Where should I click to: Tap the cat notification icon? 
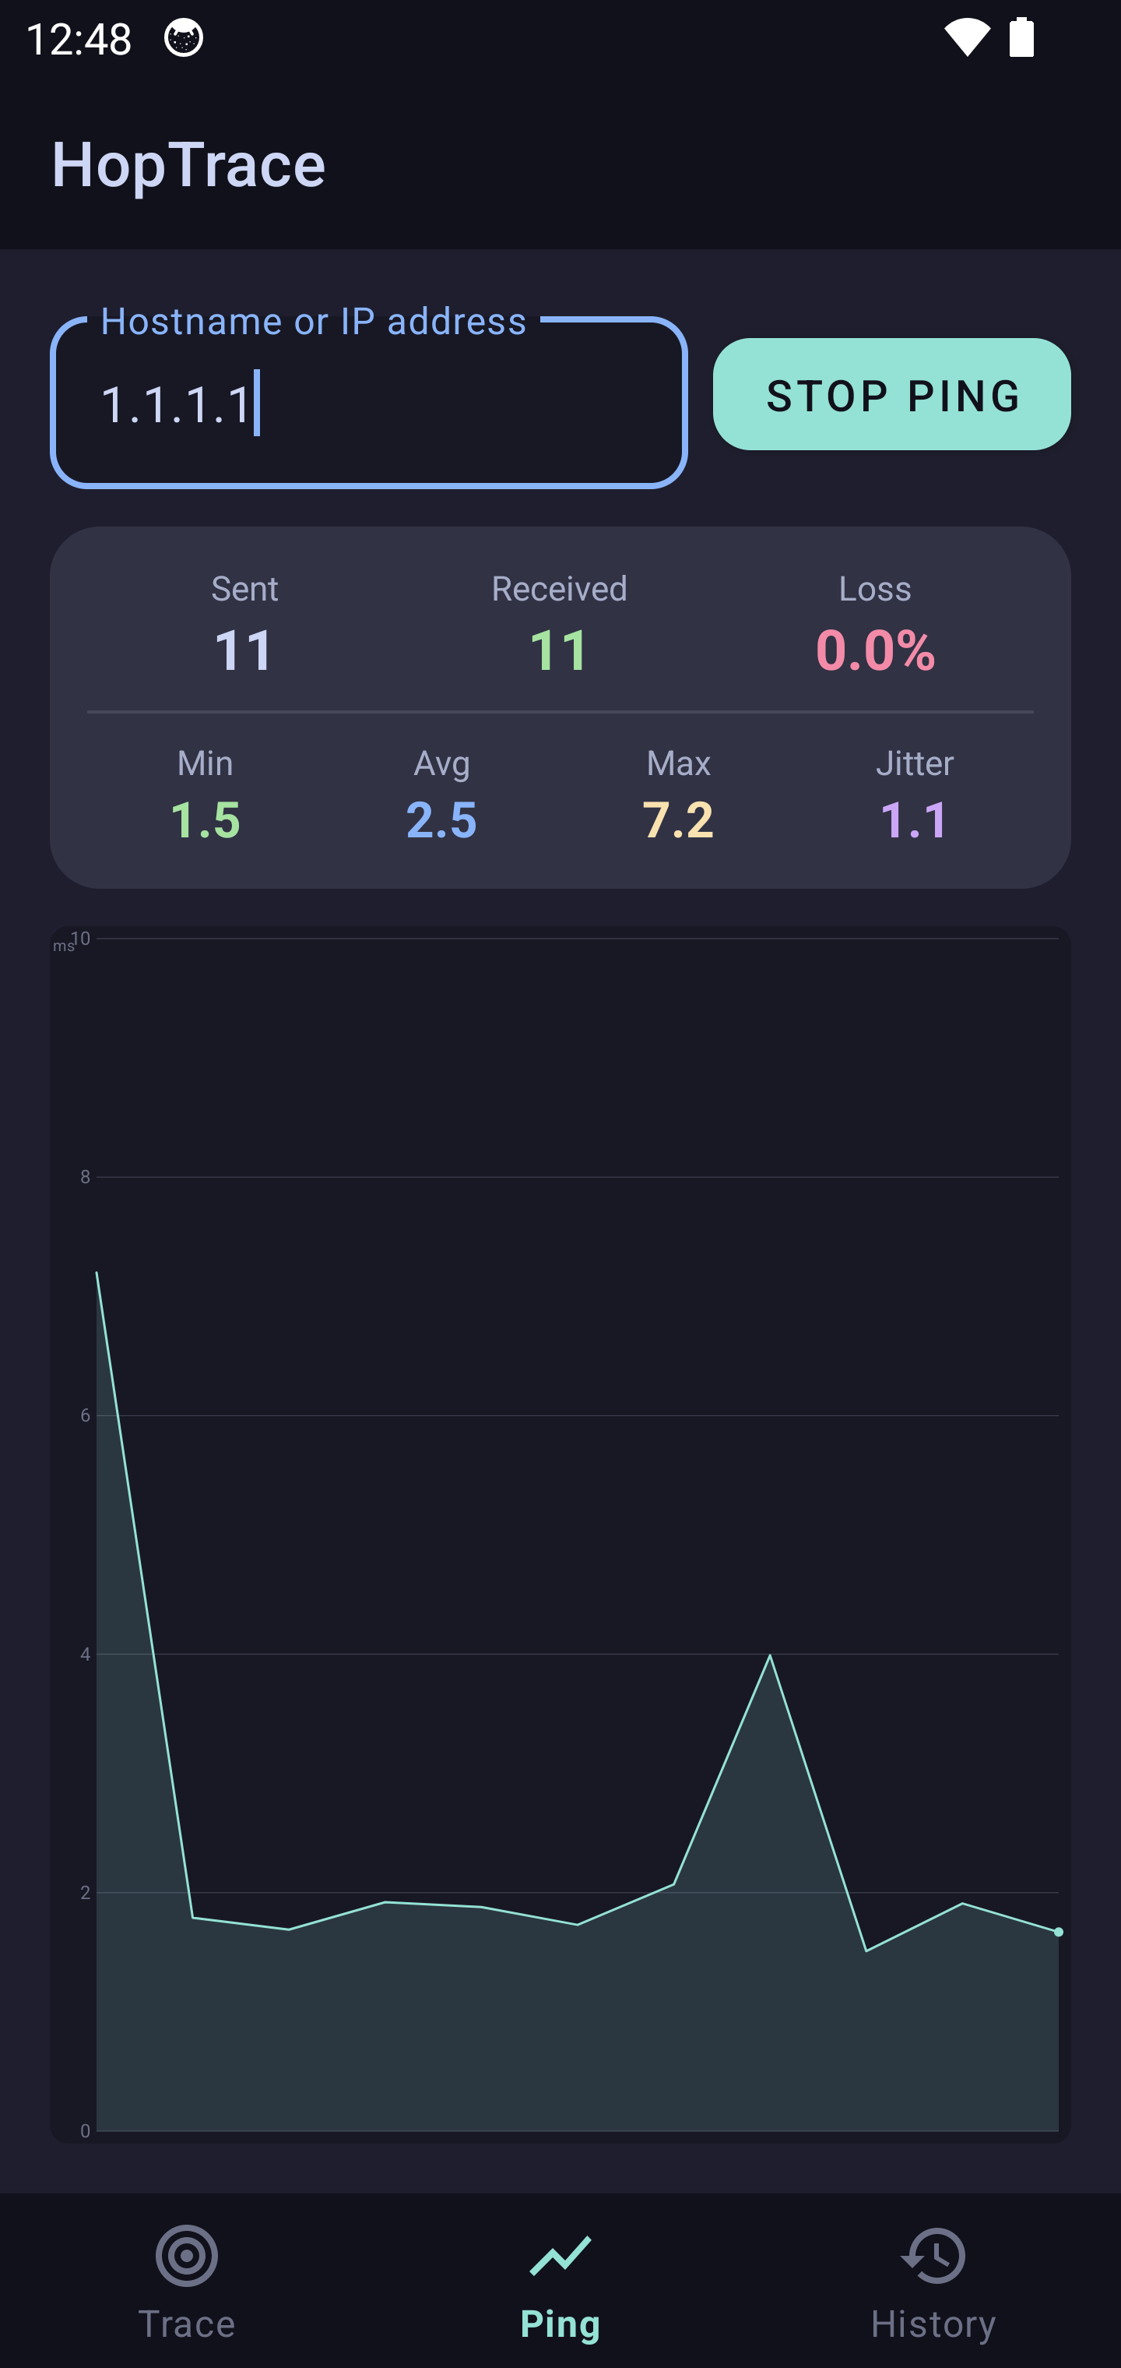[184, 39]
